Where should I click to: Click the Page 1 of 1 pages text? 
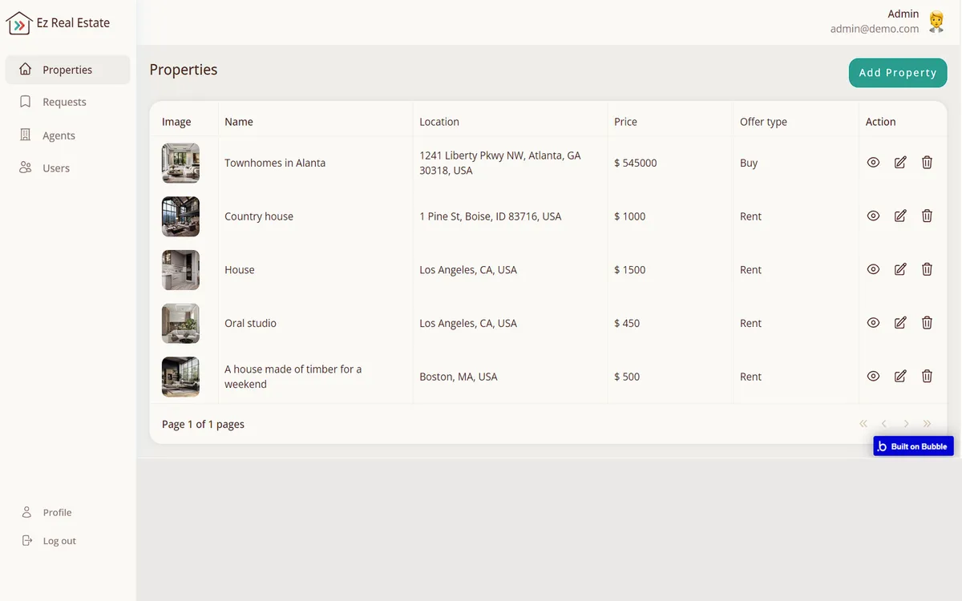point(203,424)
